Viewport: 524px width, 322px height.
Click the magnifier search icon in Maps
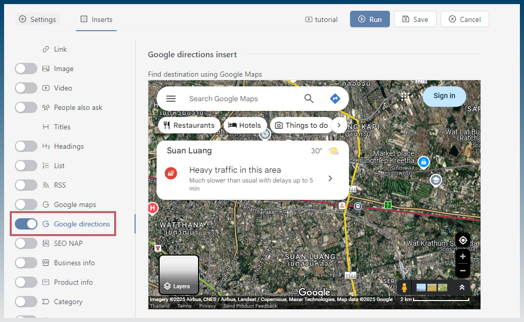pos(309,99)
